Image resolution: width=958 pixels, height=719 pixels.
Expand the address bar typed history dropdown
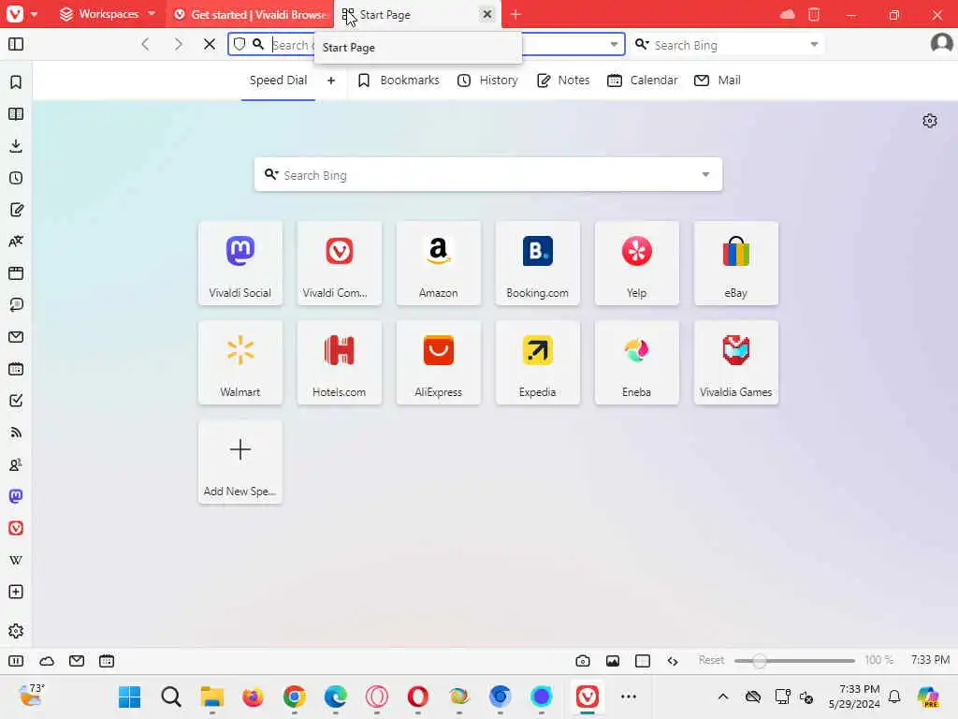point(614,44)
